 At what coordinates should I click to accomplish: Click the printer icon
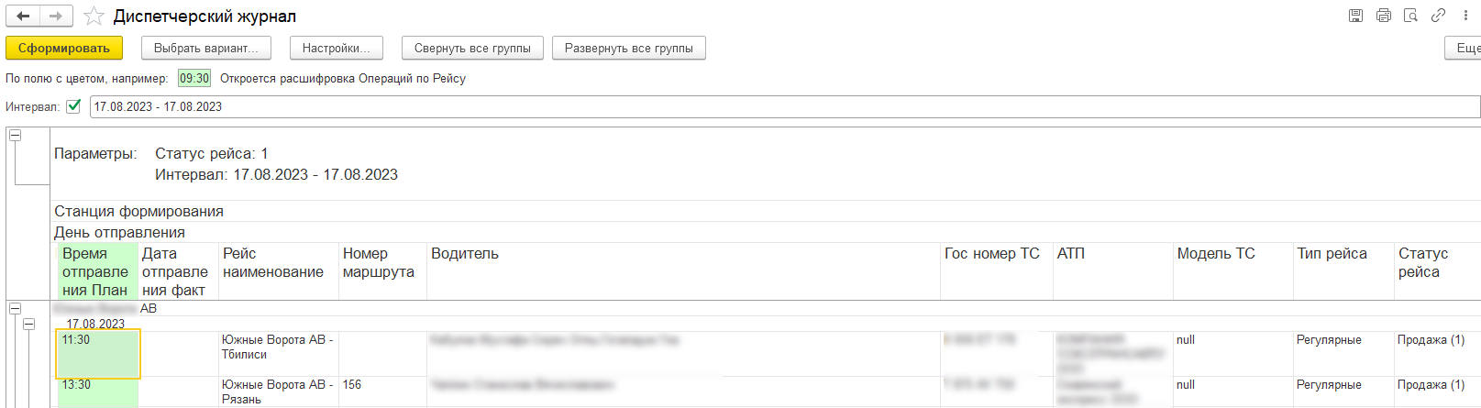(x=1383, y=16)
